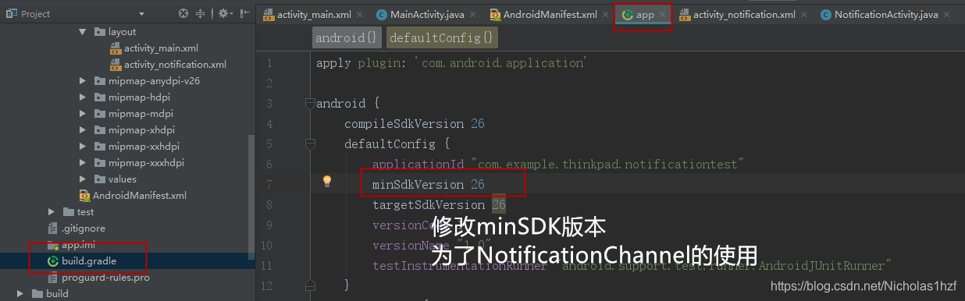Select activity_notification.xml in the project tree
Image resolution: width=965 pixels, height=301 pixels.
point(175,65)
